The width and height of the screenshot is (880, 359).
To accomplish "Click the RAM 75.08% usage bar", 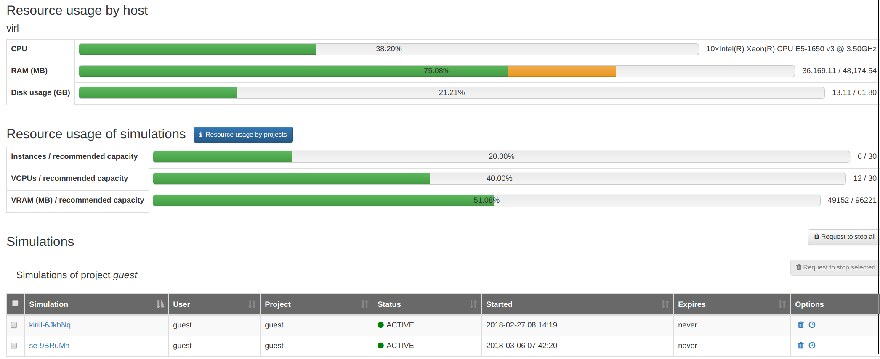I will pyautogui.click(x=437, y=71).
